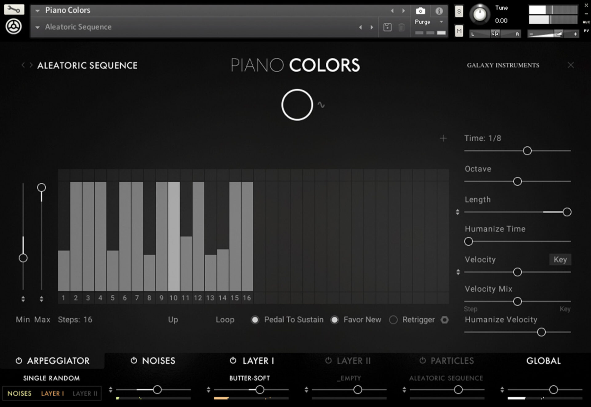Enable the Solo (S) toggle
This screenshot has width=591, height=407.
[x=459, y=11]
